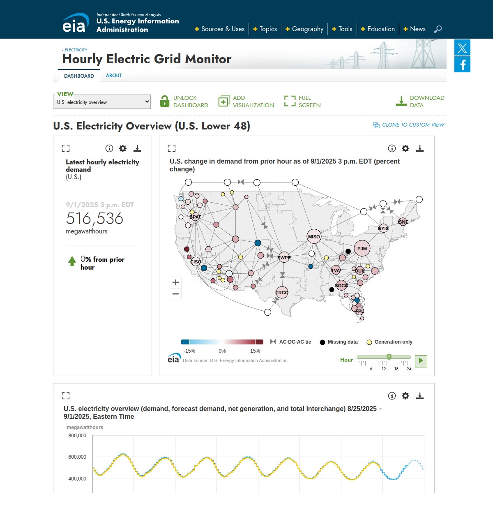Share page via Facebook icon

[x=462, y=65]
